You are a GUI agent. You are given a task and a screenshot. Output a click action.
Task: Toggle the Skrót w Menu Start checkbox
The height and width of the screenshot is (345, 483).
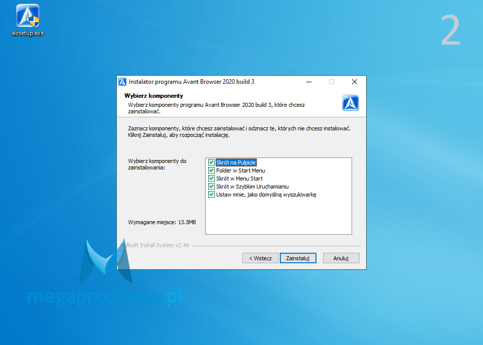point(211,179)
